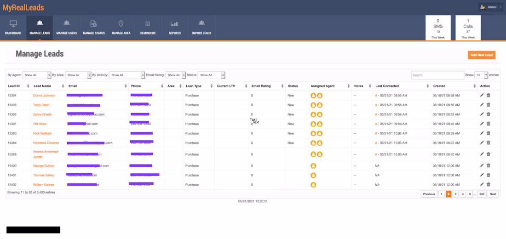This screenshot has width=506, height=239.
Task: Open the By Activity filter dropdown
Action: [126, 75]
